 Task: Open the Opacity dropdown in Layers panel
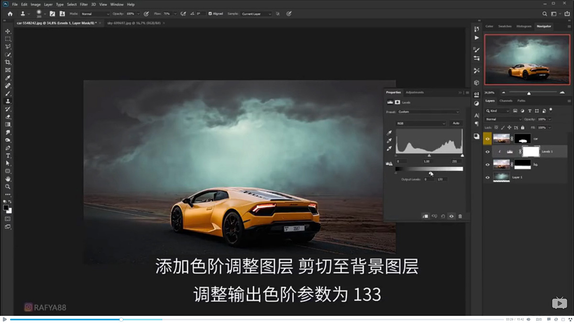(x=549, y=119)
